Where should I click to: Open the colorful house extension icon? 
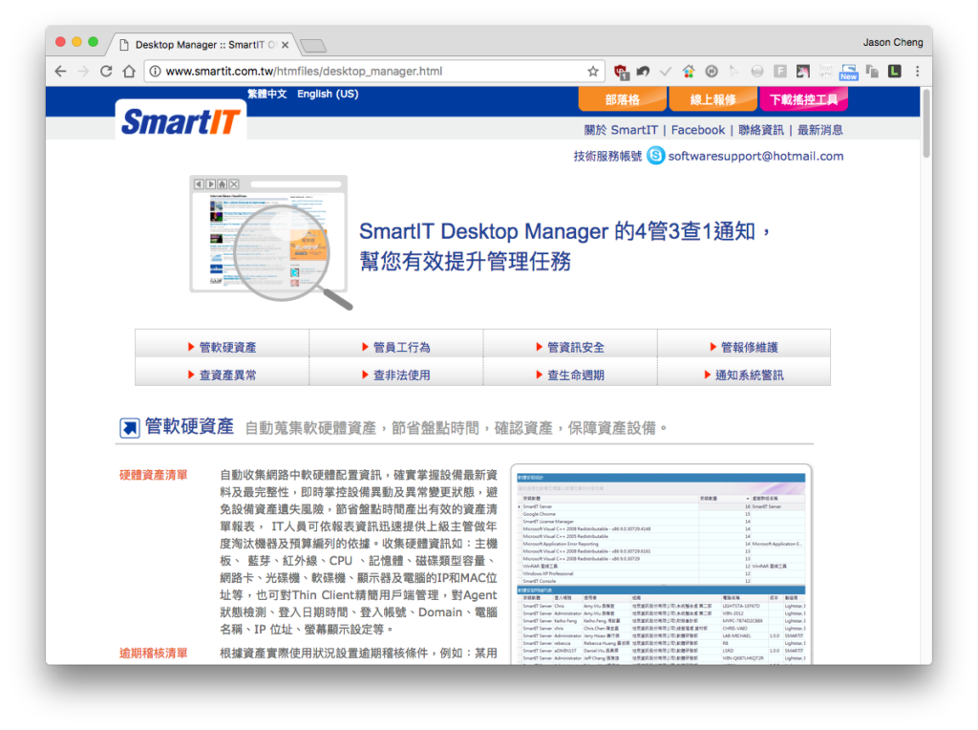689,71
